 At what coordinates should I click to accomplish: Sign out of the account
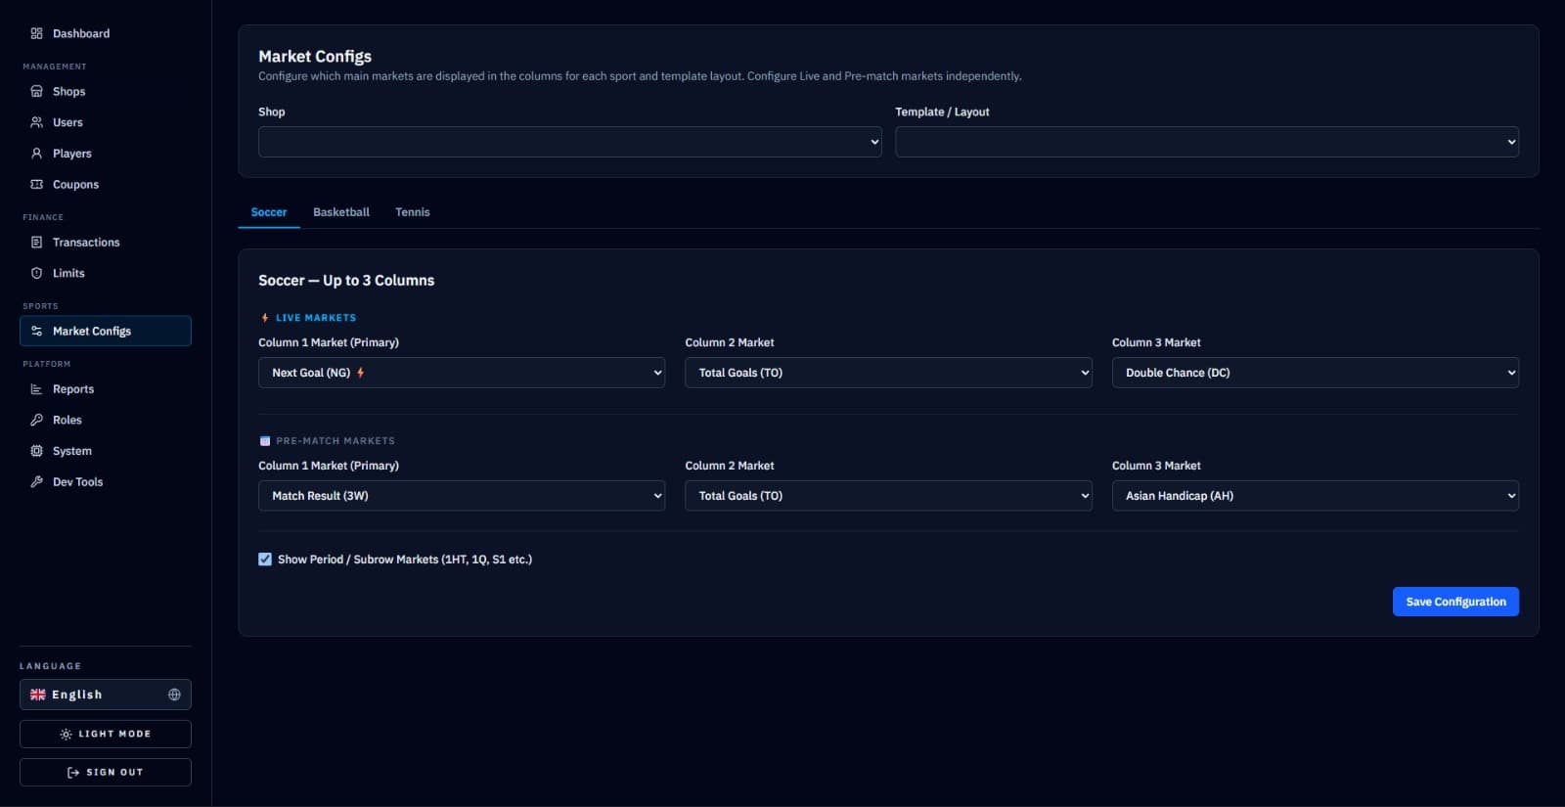click(106, 772)
